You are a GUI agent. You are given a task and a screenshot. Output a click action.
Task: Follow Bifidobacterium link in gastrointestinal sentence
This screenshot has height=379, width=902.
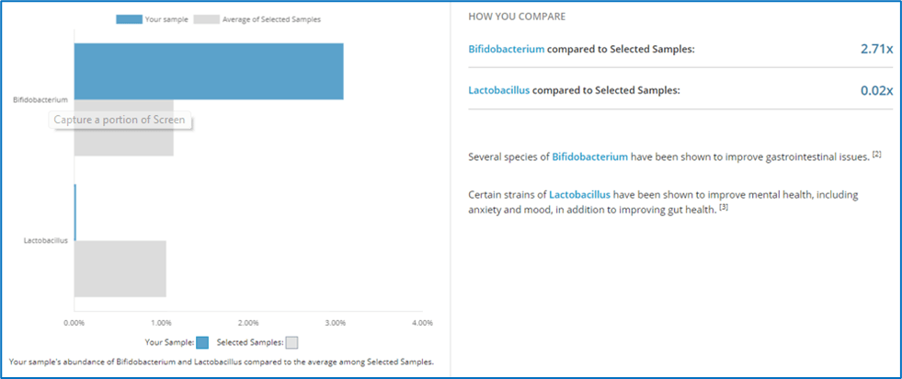point(590,157)
